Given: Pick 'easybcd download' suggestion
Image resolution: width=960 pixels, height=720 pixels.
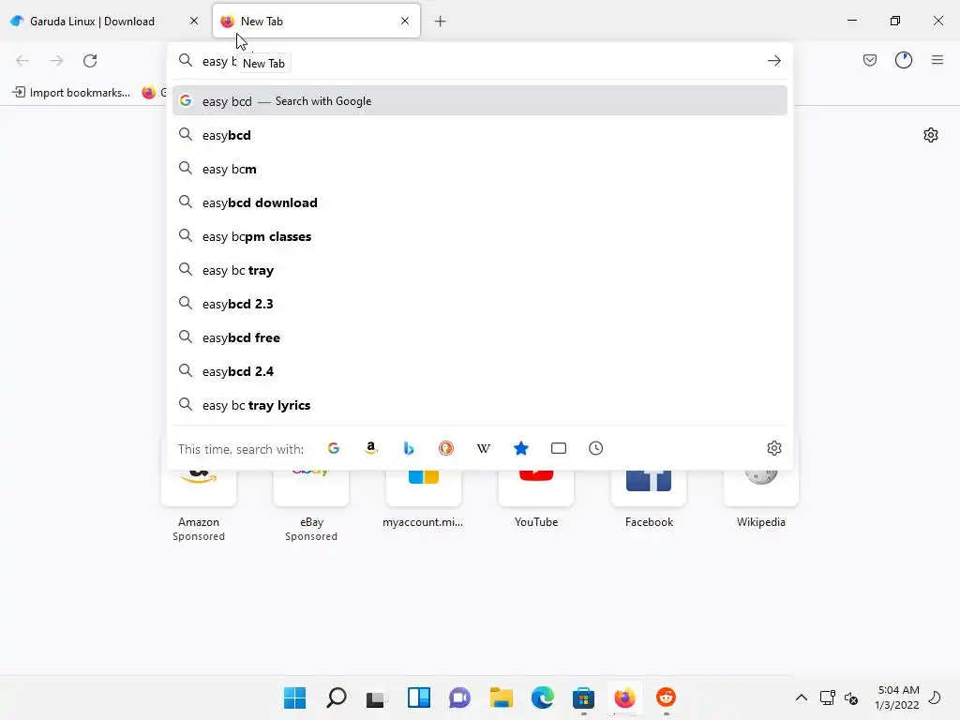Looking at the screenshot, I should 479,202.
